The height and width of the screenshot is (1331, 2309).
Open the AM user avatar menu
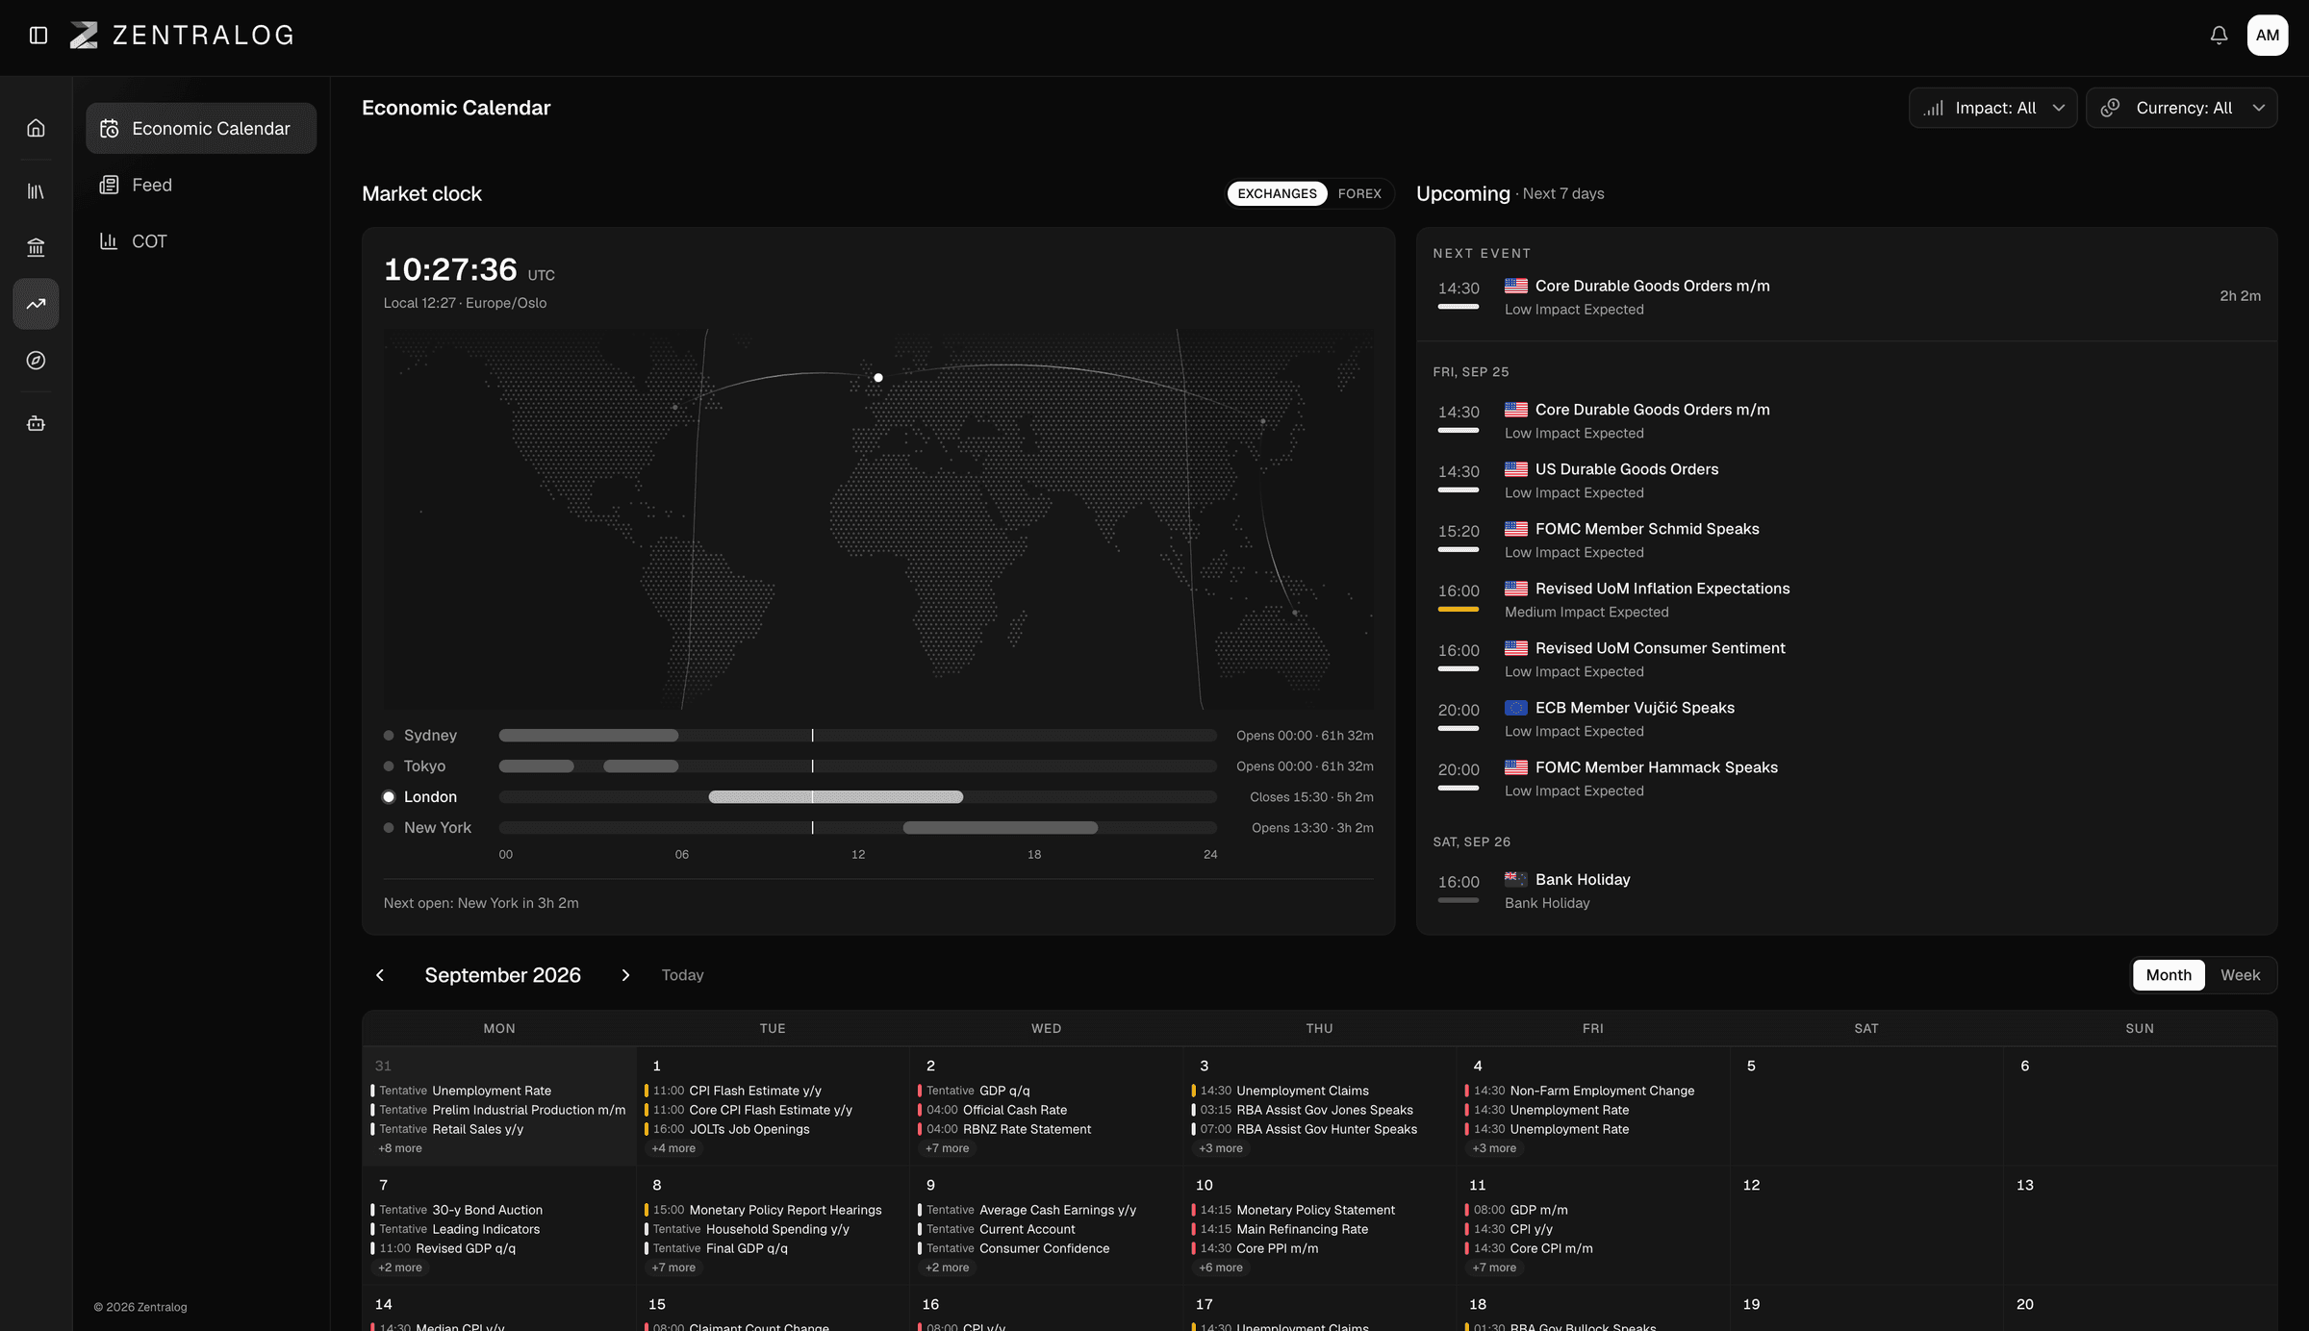click(x=2268, y=36)
